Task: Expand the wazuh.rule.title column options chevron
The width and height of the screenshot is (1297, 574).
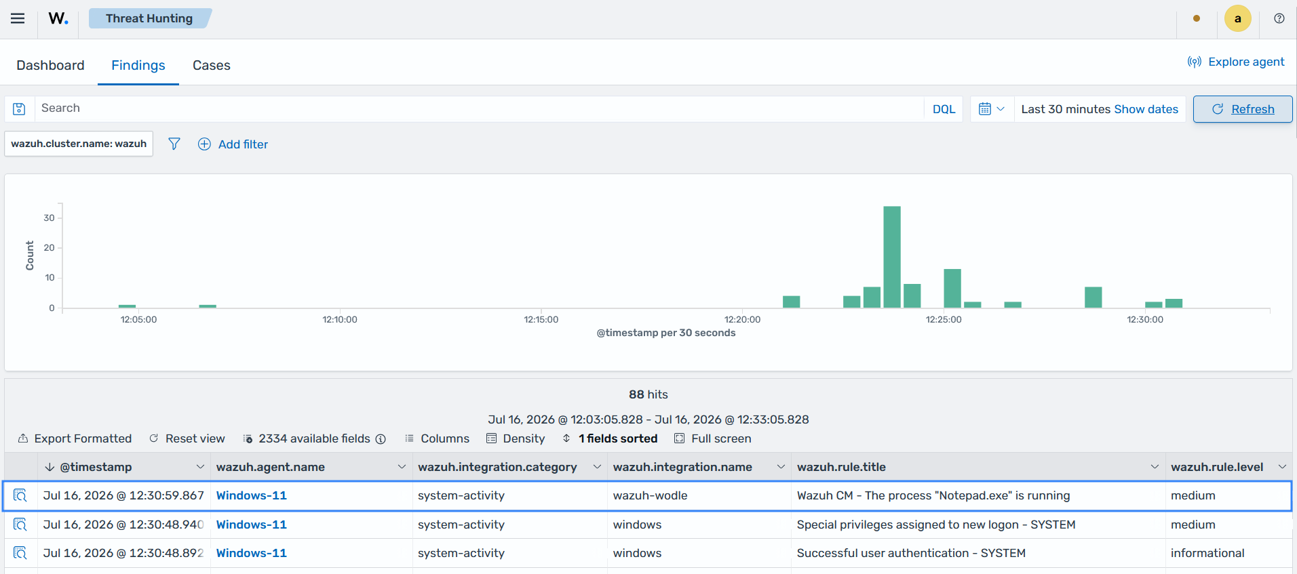Action: click(1155, 467)
